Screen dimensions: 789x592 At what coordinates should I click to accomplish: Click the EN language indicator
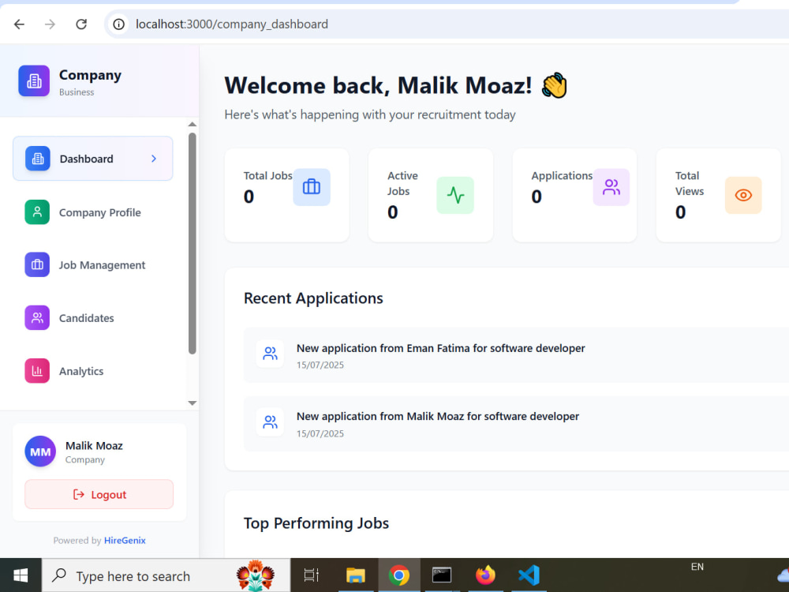click(697, 567)
